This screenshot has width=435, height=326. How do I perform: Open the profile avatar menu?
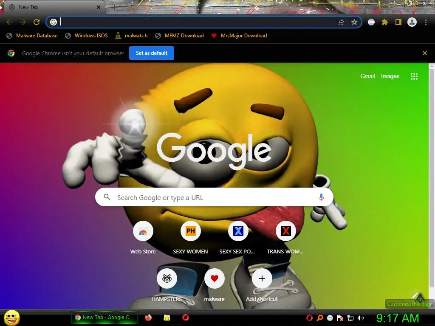pyautogui.click(x=412, y=22)
